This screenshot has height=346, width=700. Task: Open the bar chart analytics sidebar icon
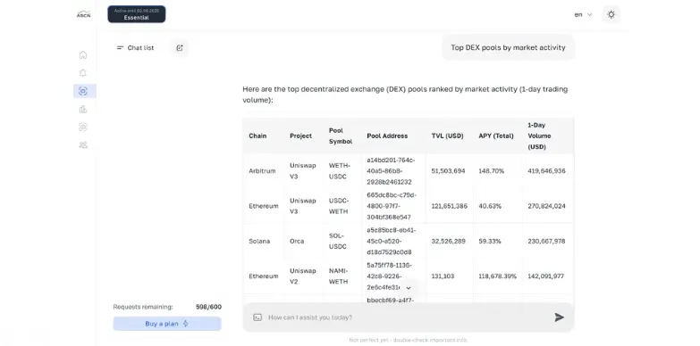point(83,109)
